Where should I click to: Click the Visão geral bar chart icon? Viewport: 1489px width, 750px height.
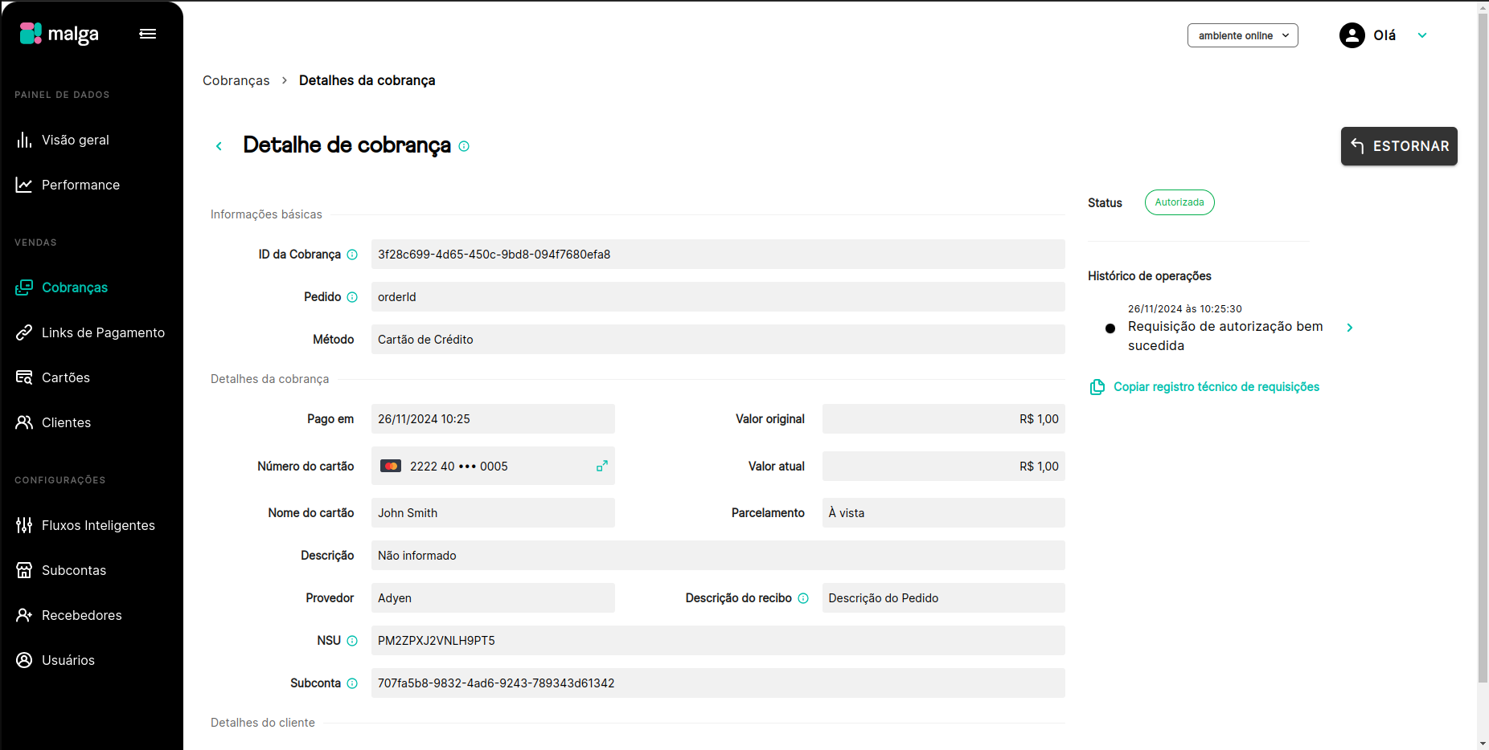click(24, 140)
